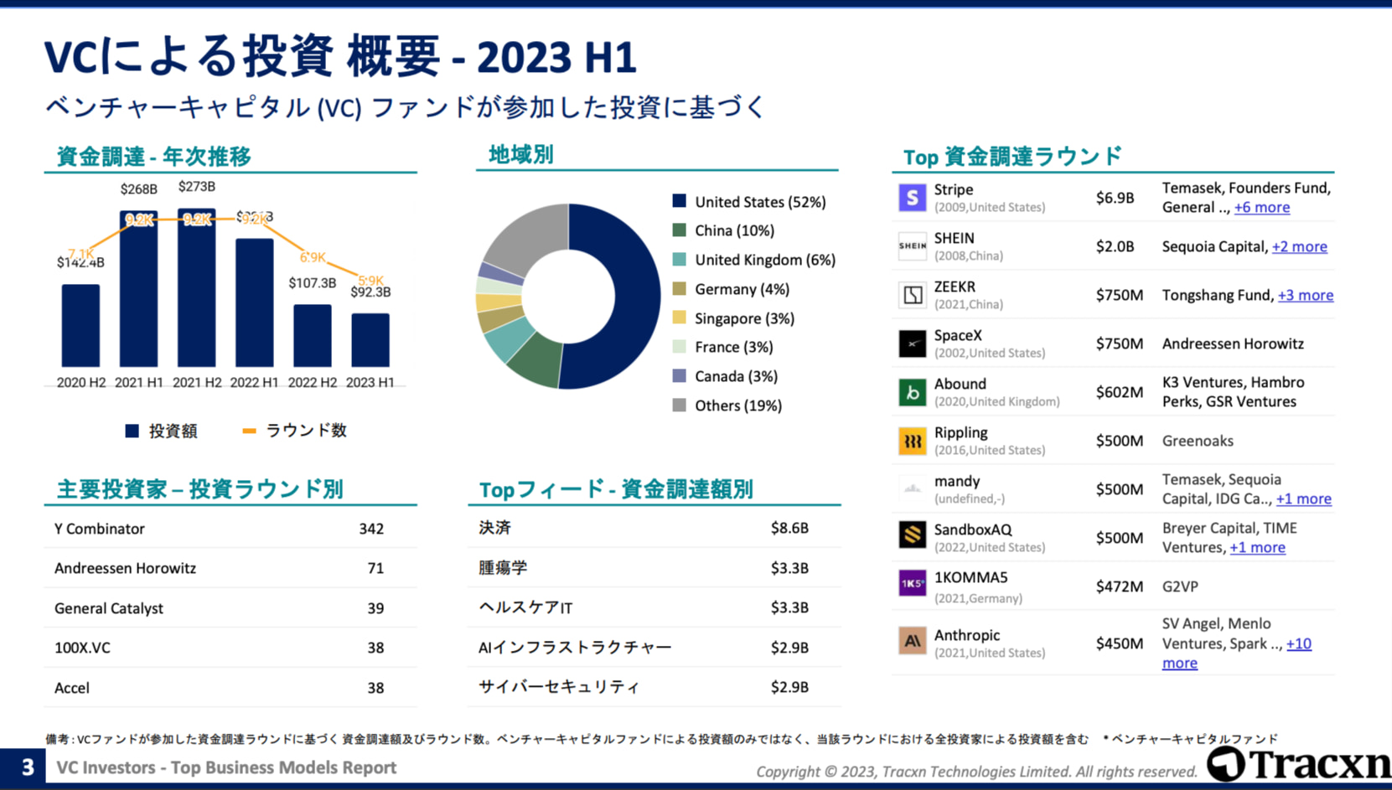Screen dimensions: 1392x790
Task: Click the Andreessen Horowitz investor text for SpaceX
Action: (x=1233, y=343)
